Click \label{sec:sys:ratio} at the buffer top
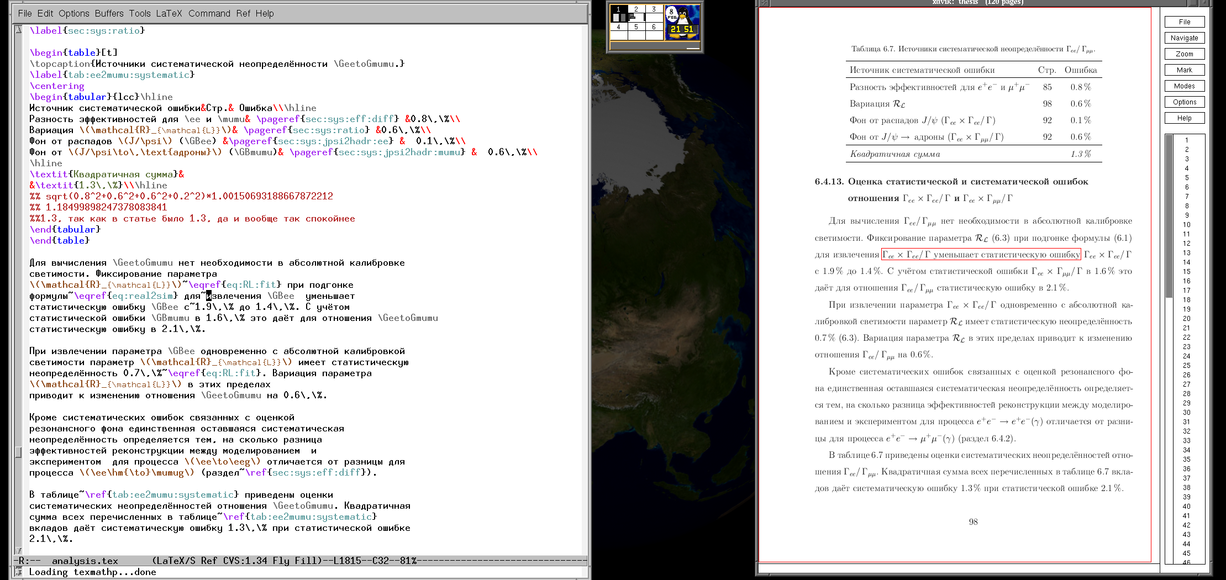The height and width of the screenshot is (580, 1226). (87, 31)
